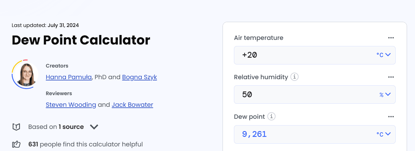Expand the 'Based on 1 source' chevron

coord(94,127)
